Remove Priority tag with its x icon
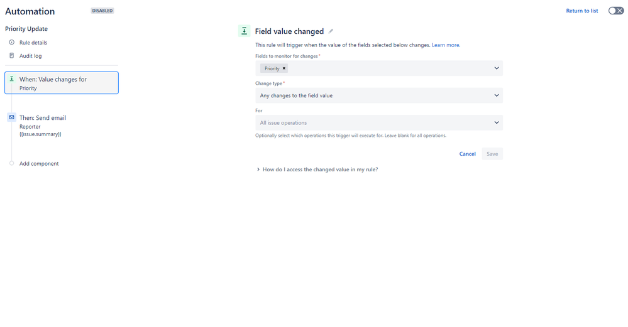 pyautogui.click(x=284, y=68)
